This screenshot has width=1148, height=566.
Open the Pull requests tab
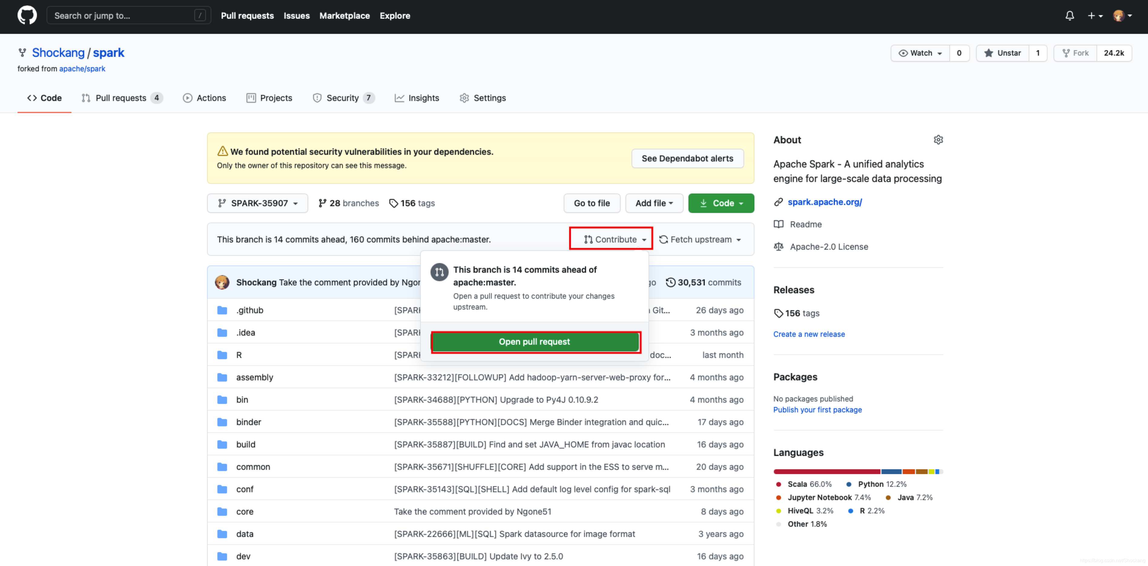coord(122,98)
